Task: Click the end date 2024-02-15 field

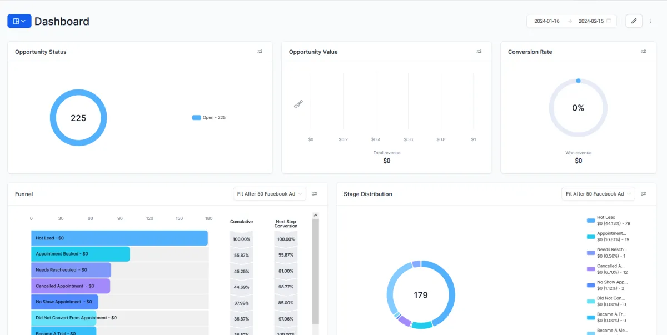Action: click(591, 21)
